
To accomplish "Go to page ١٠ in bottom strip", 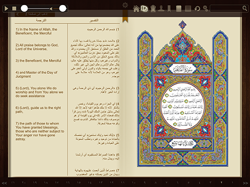I will tap(133, 183).
